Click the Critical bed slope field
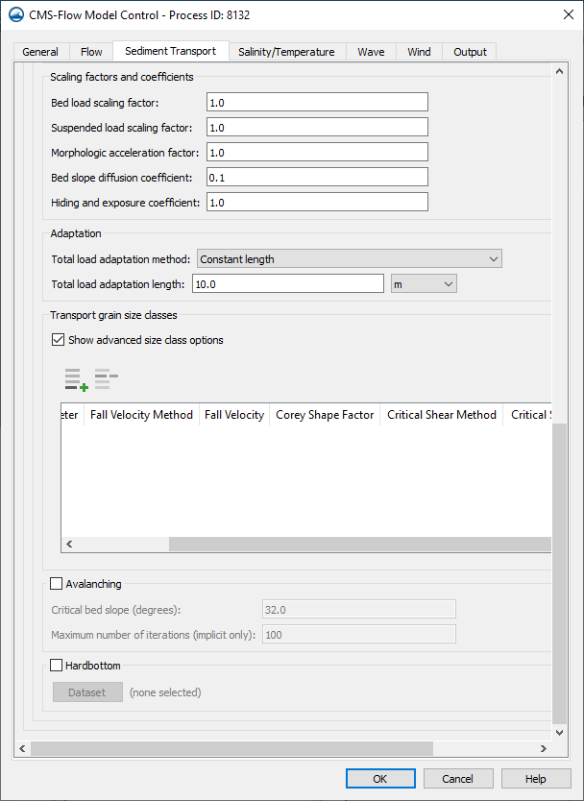 [x=359, y=610]
